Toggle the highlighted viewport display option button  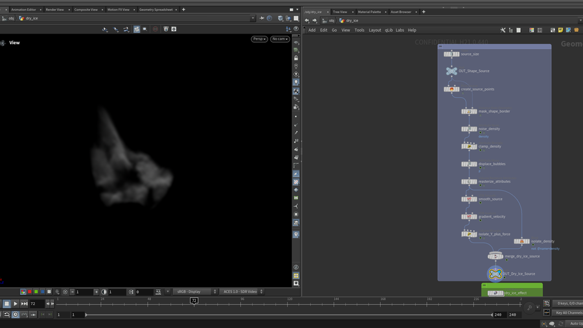pyautogui.click(x=137, y=29)
